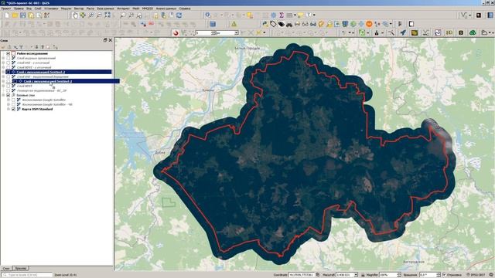The width and height of the screenshot is (495, 278).
Task: Click the yellow warning triangle icon
Action: click(234, 24)
